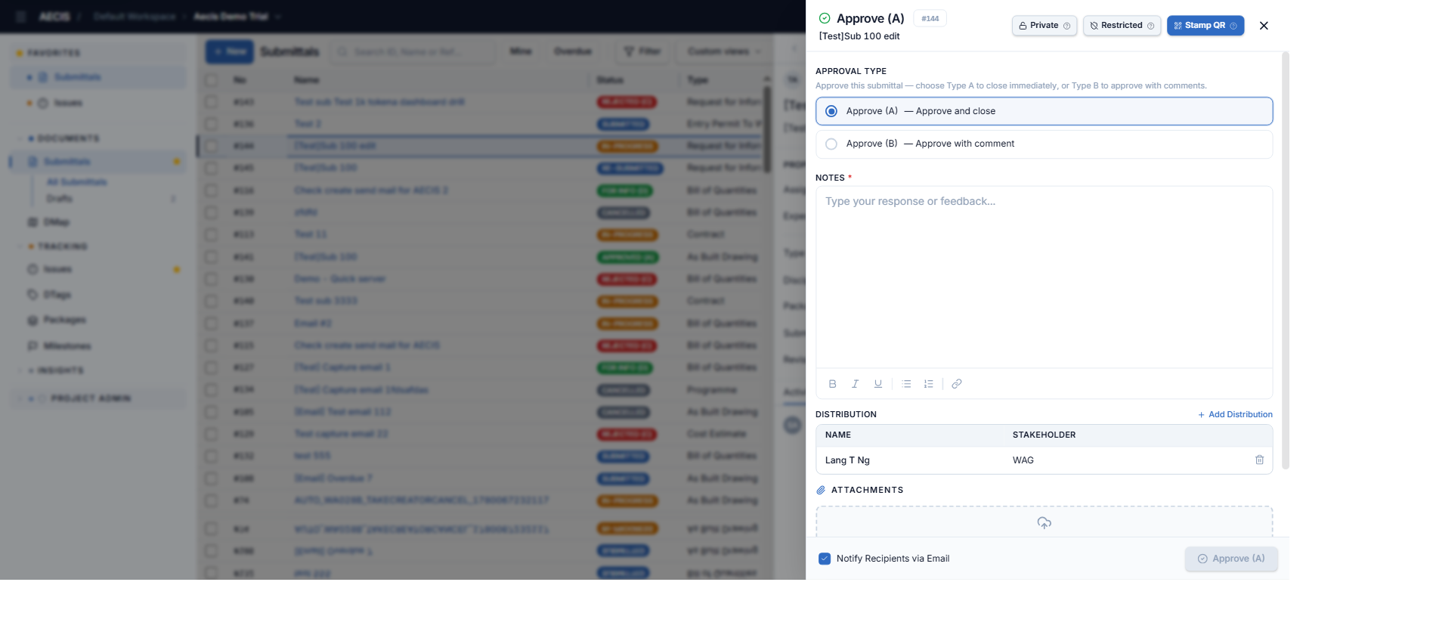Click the Restricted info icon
Viewport: 1433px width, 644px height.
[x=1150, y=26]
